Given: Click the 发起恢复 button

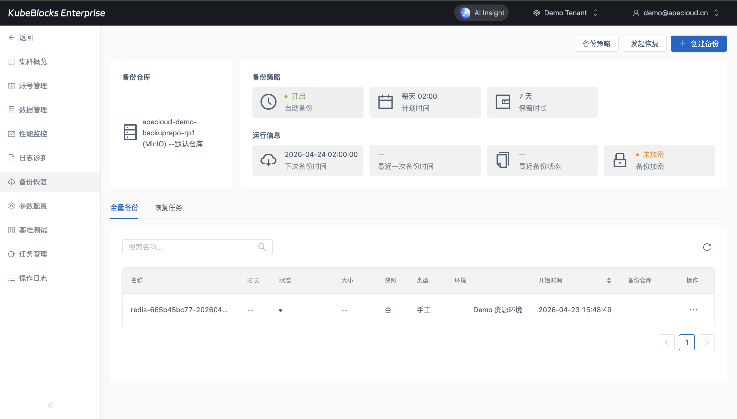Looking at the screenshot, I should pyautogui.click(x=644, y=44).
